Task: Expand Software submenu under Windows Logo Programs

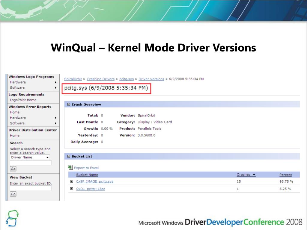Action: (x=55, y=88)
